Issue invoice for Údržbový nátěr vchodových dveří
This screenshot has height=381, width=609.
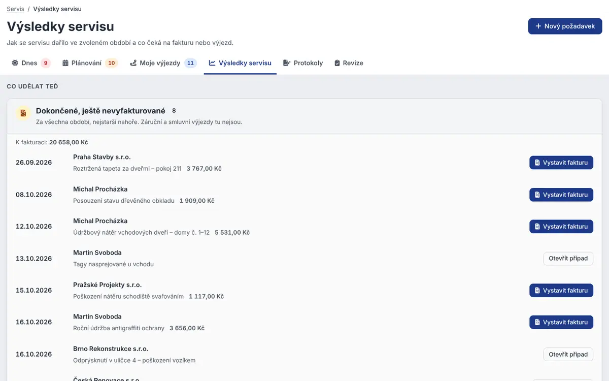(561, 227)
